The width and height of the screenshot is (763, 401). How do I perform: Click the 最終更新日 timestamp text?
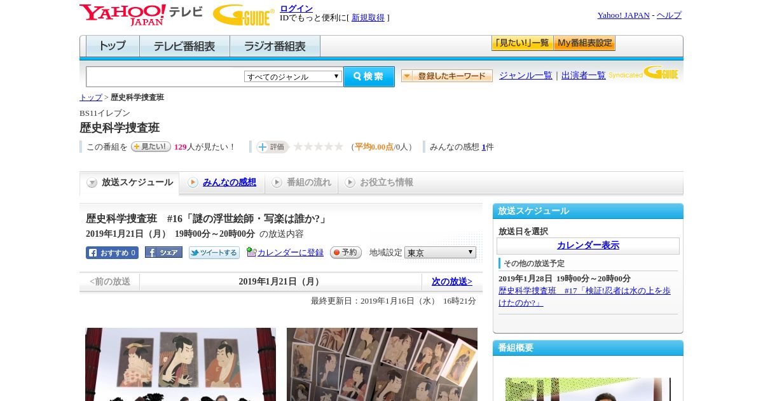tap(394, 301)
